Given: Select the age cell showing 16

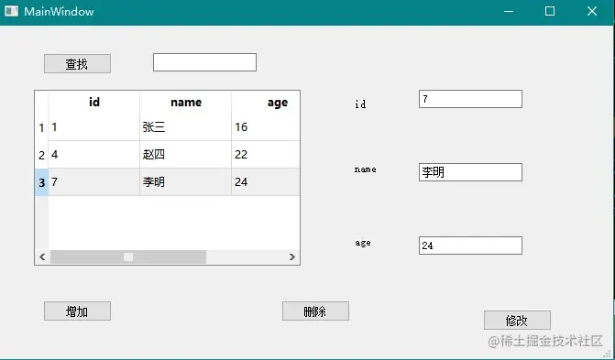Looking at the screenshot, I should [266, 127].
